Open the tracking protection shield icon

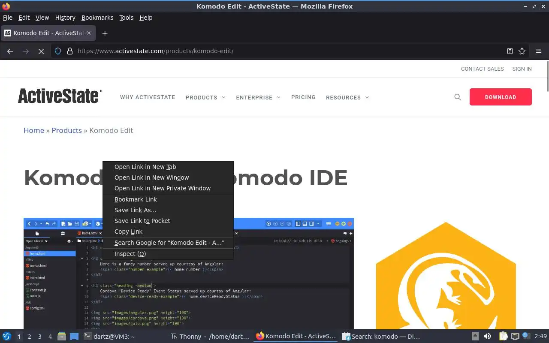(x=58, y=51)
